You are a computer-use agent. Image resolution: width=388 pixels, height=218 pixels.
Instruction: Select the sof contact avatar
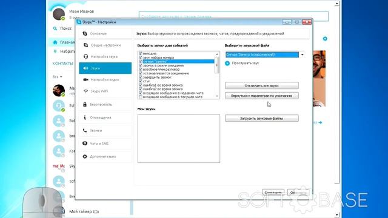(59, 181)
